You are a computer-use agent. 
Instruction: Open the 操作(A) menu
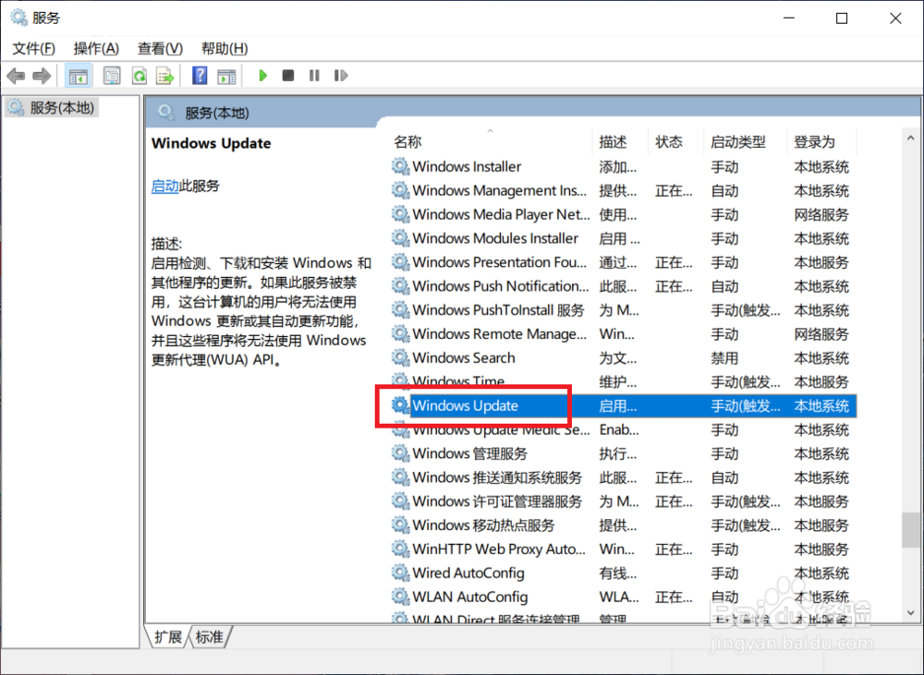[x=96, y=48]
